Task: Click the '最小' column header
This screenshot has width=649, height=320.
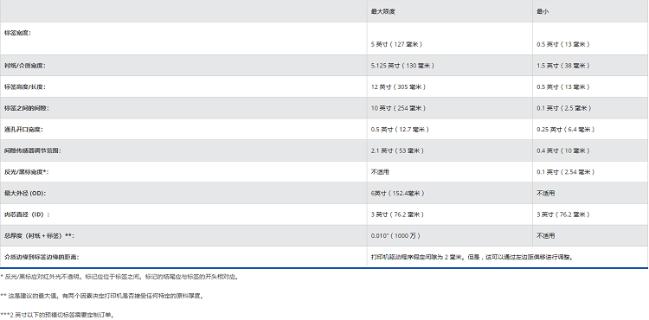Action: [543, 11]
